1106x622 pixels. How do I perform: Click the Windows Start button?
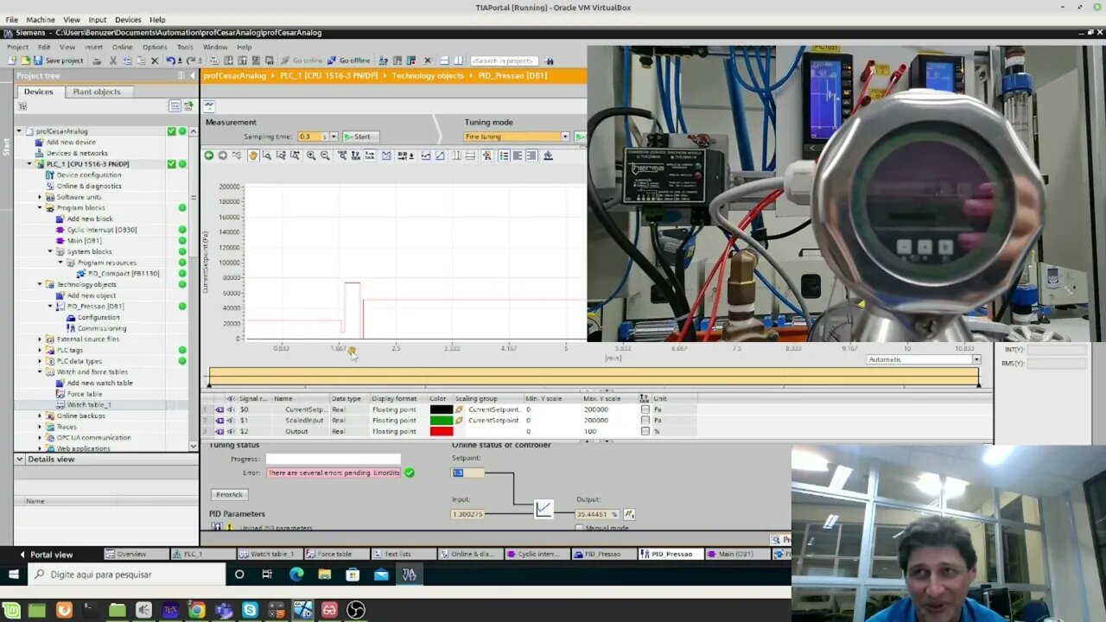[14, 574]
